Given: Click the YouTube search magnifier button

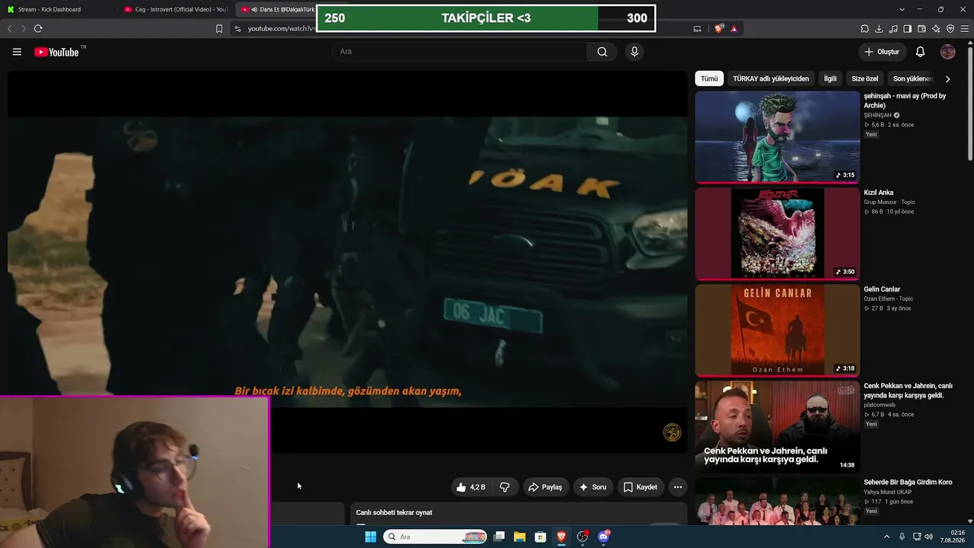Looking at the screenshot, I should (x=602, y=52).
